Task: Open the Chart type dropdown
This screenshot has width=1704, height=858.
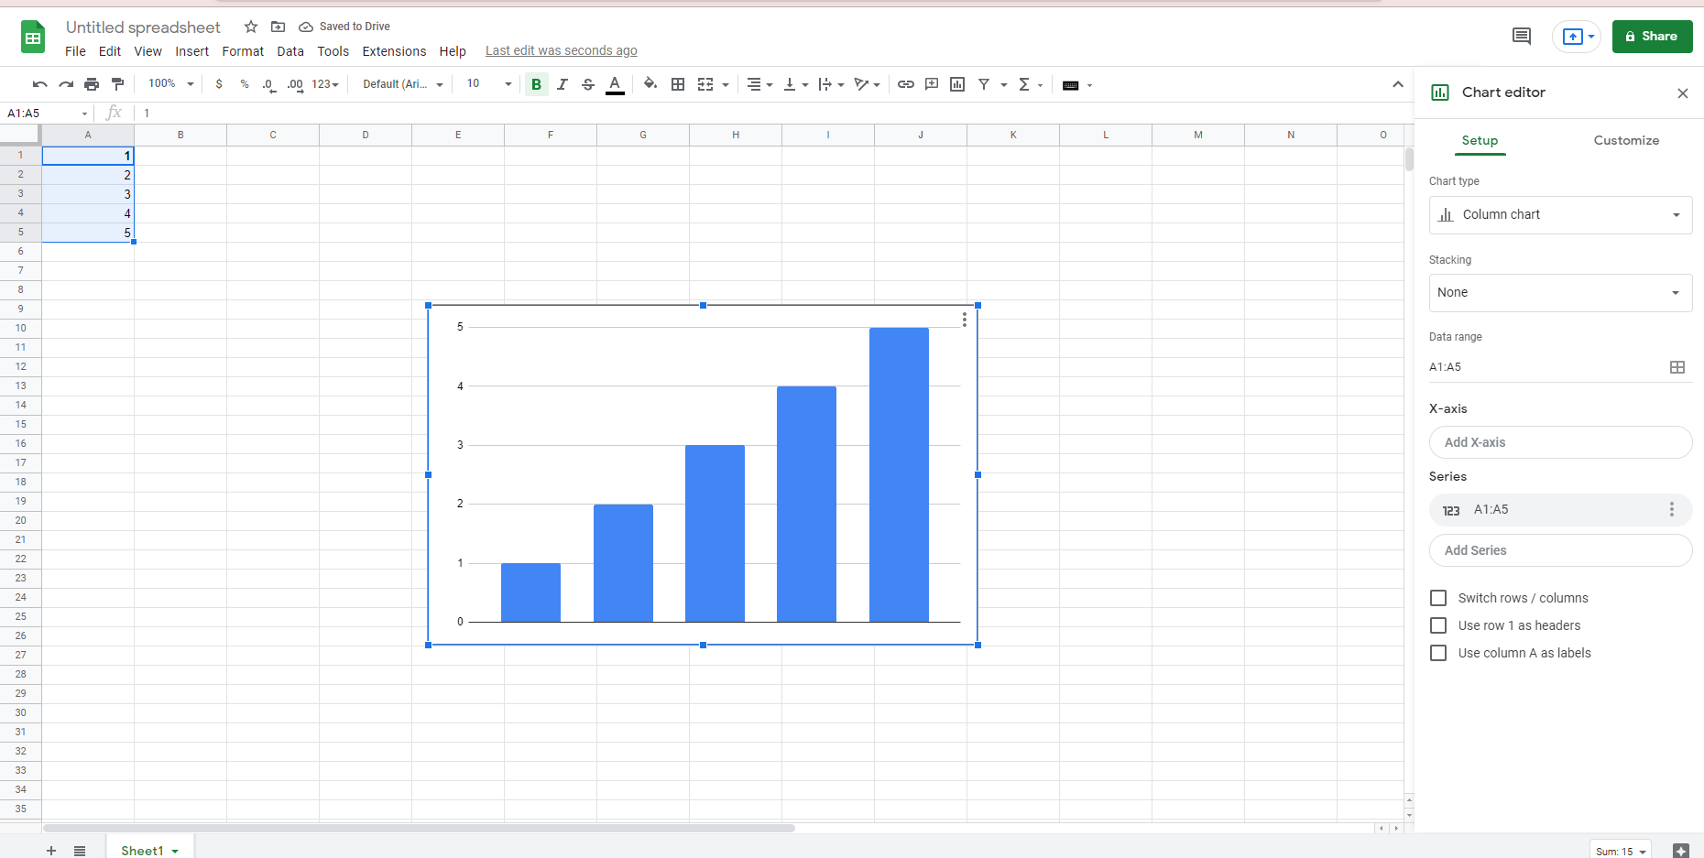Action: click(x=1559, y=215)
